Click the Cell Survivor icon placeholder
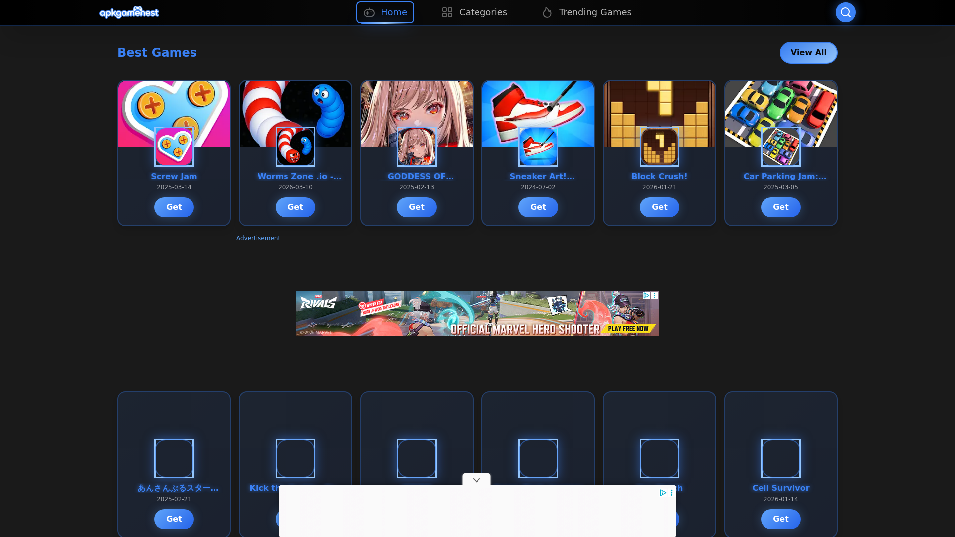Image resolution: width=955 pixels, height=537 pixels. pyautogui.click(x=781, y=458)
